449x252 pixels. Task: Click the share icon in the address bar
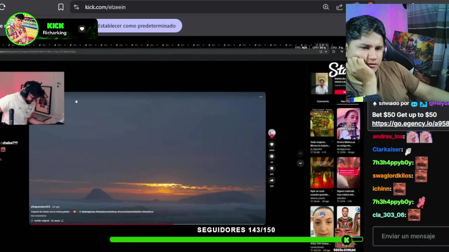340,7
